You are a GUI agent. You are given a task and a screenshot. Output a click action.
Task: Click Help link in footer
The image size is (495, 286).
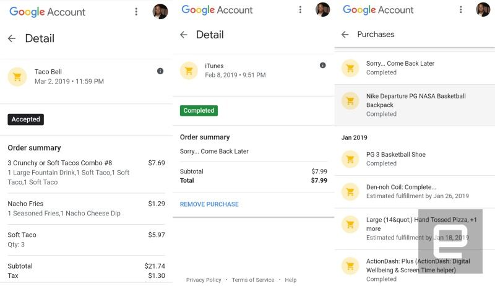[291, 280]
